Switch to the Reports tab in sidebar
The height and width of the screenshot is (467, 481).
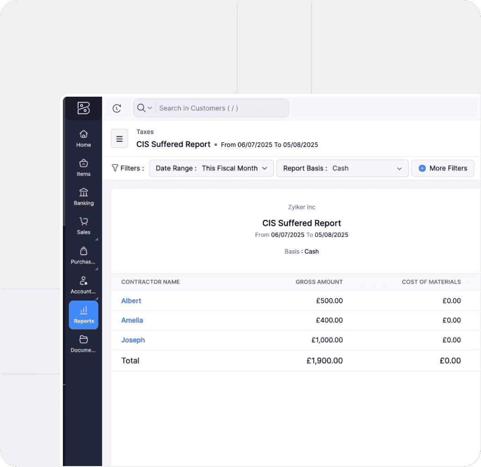(83, 315)
